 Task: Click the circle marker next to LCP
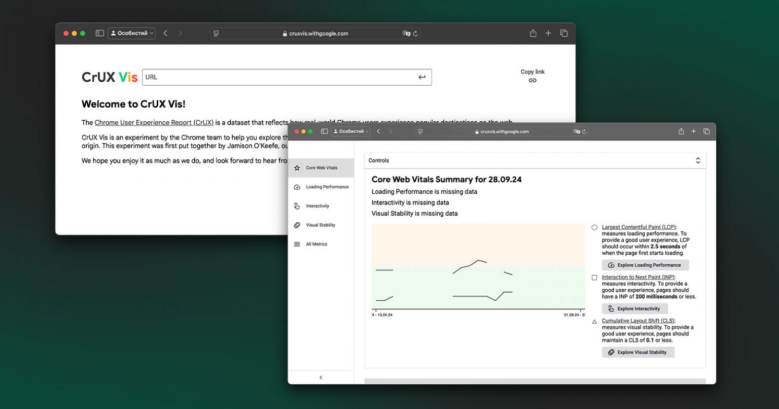point(594,227)
